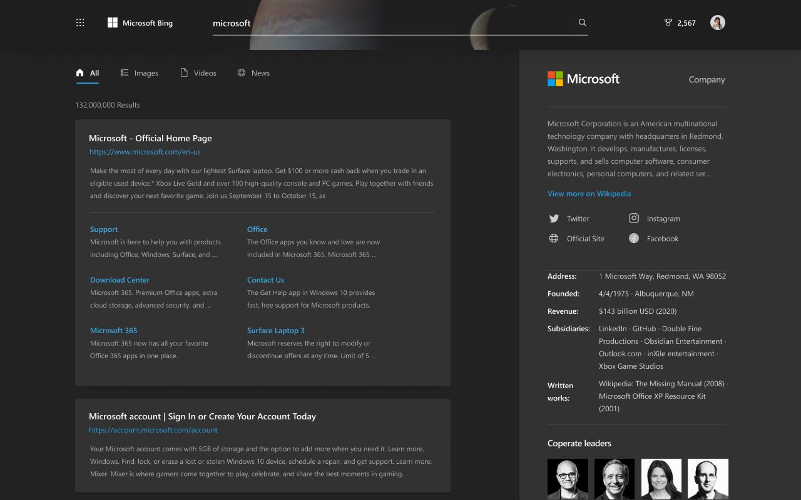This screenshot has height=500, width=801.
Task: Switch to the News tab
Action: (x=253, y=73)
